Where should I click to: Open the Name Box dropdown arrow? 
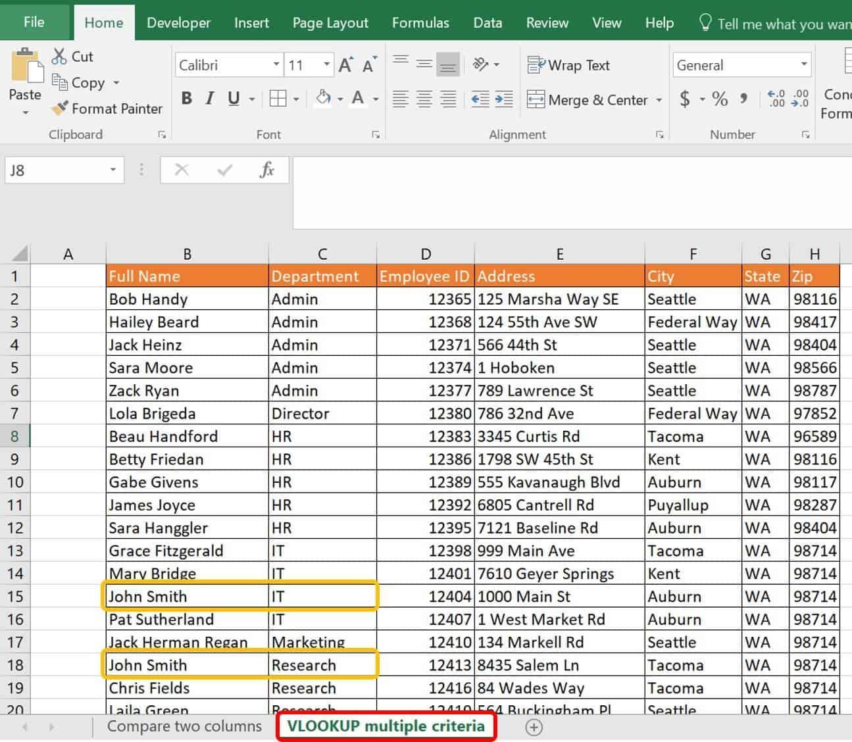(x=113, y=170)
